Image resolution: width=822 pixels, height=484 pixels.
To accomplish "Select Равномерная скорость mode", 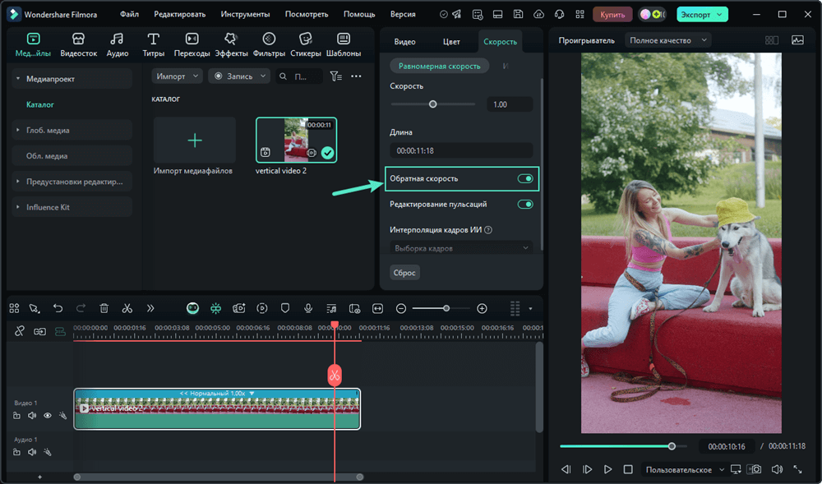I will 439,66.
